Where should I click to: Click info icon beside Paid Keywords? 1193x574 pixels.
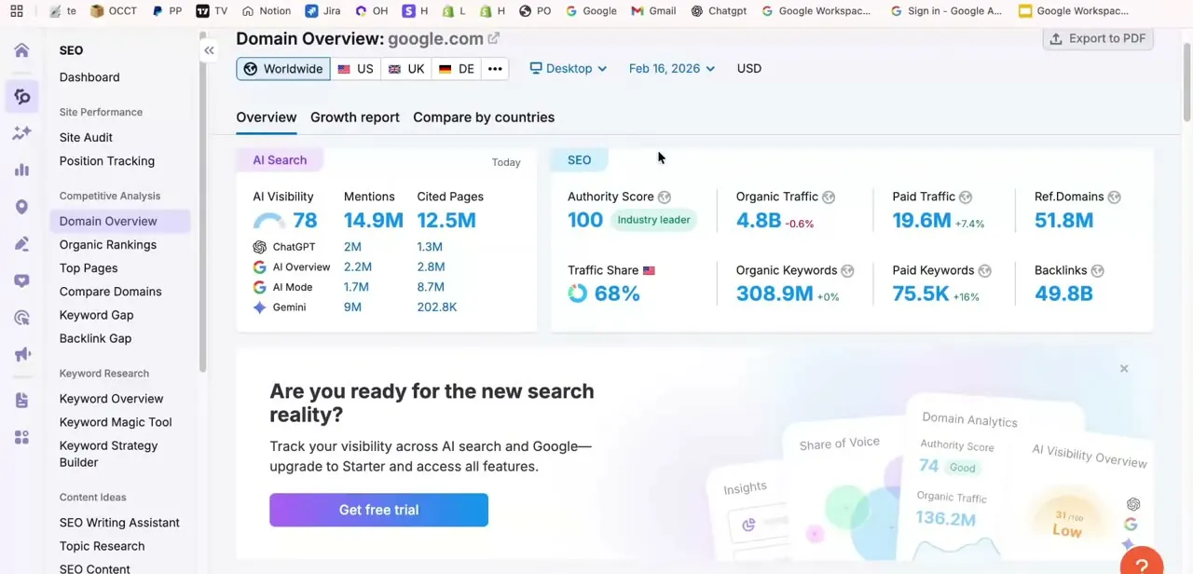tap(985, 270)
